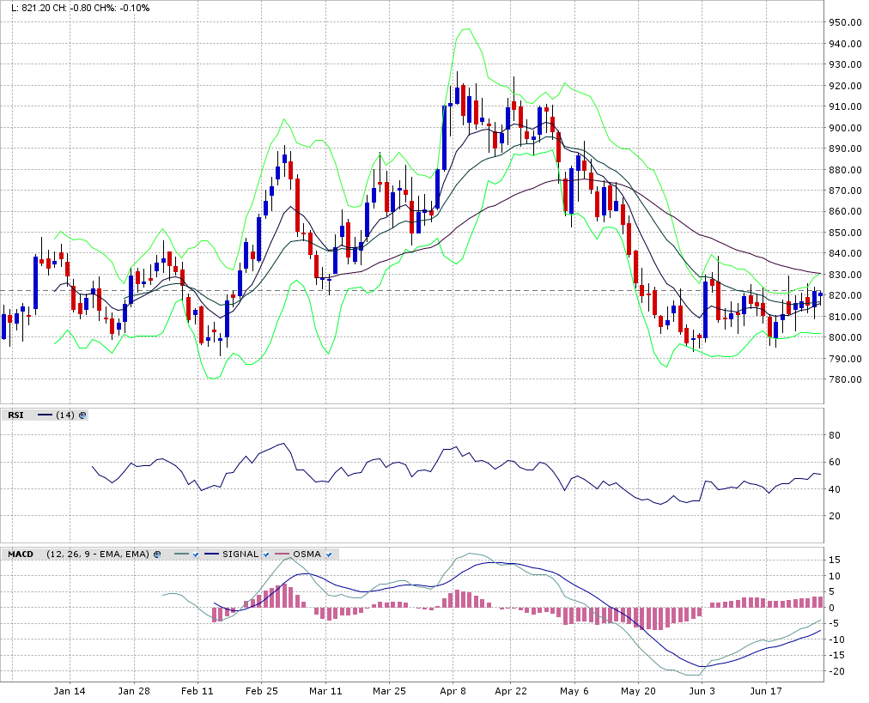Screen dimensions: 869x703
Task: Click the SIGNAL blue line swatch
Action: coord(211,555)
